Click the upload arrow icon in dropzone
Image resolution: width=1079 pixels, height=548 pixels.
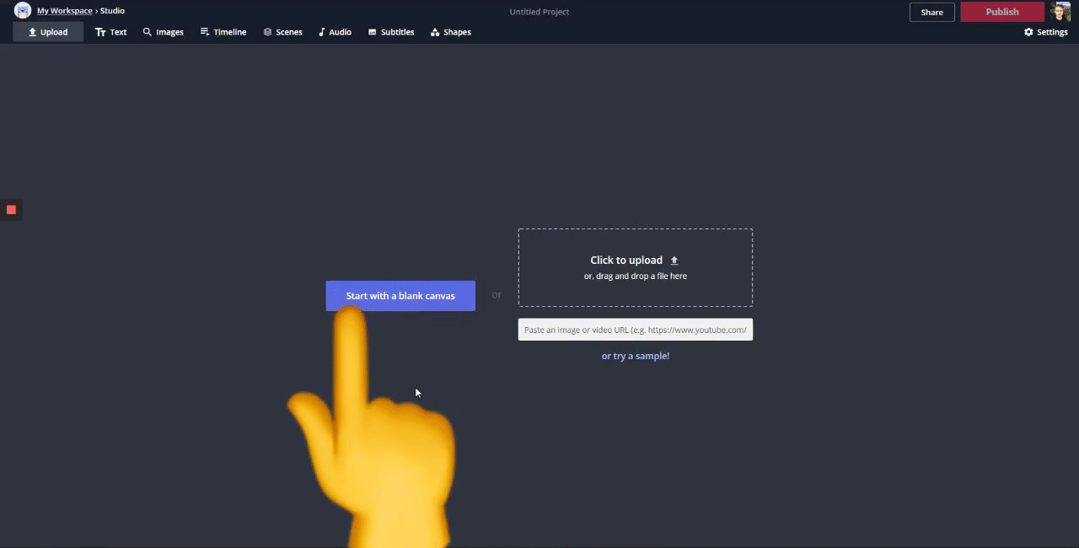coord(674,261)
